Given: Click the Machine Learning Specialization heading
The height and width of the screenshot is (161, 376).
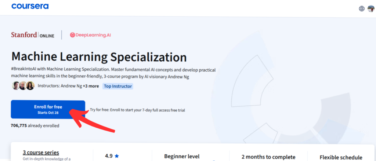Looking at the screenshot, I should coord(99,57).
